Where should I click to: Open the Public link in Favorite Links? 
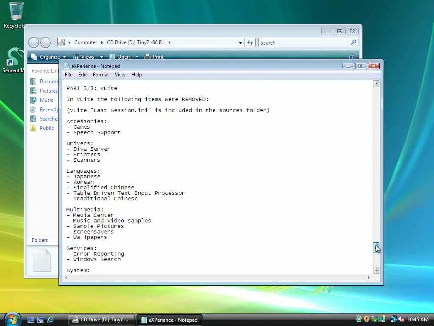click(x=47, y=128)
